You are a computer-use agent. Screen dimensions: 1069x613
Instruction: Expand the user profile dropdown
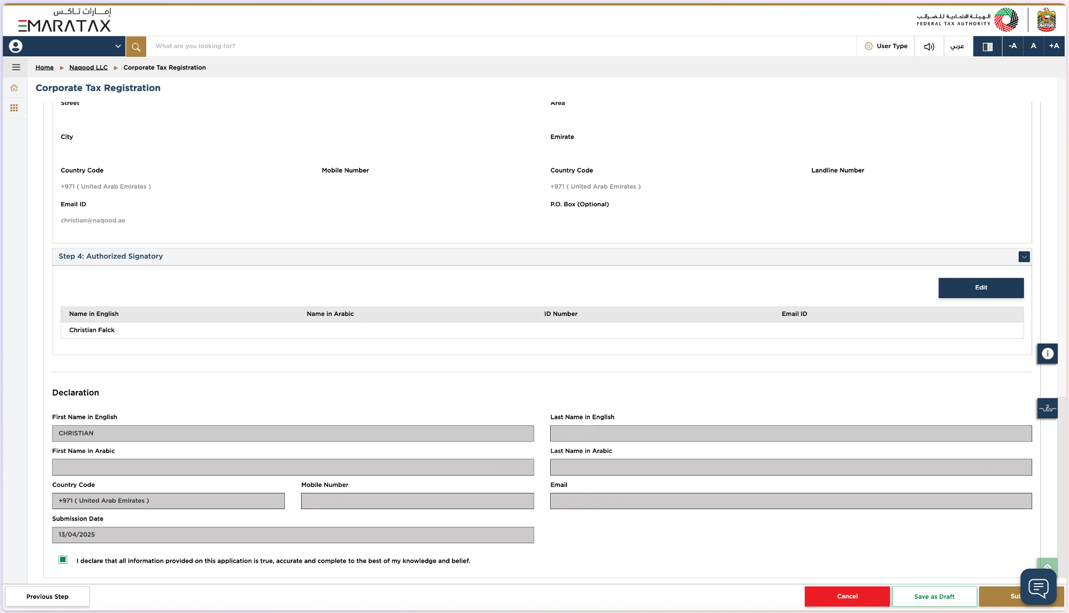(118, 47)
